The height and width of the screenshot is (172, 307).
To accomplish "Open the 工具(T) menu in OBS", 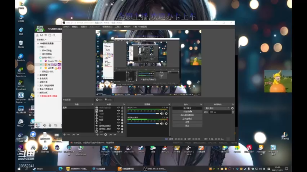I will tap(118, 27).
